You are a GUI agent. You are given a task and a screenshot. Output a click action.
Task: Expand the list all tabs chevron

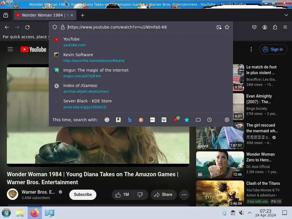286,15
